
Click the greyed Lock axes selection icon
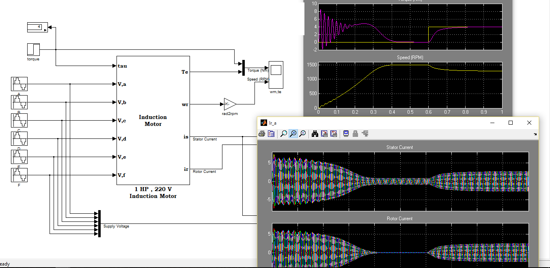click(356, 134)
